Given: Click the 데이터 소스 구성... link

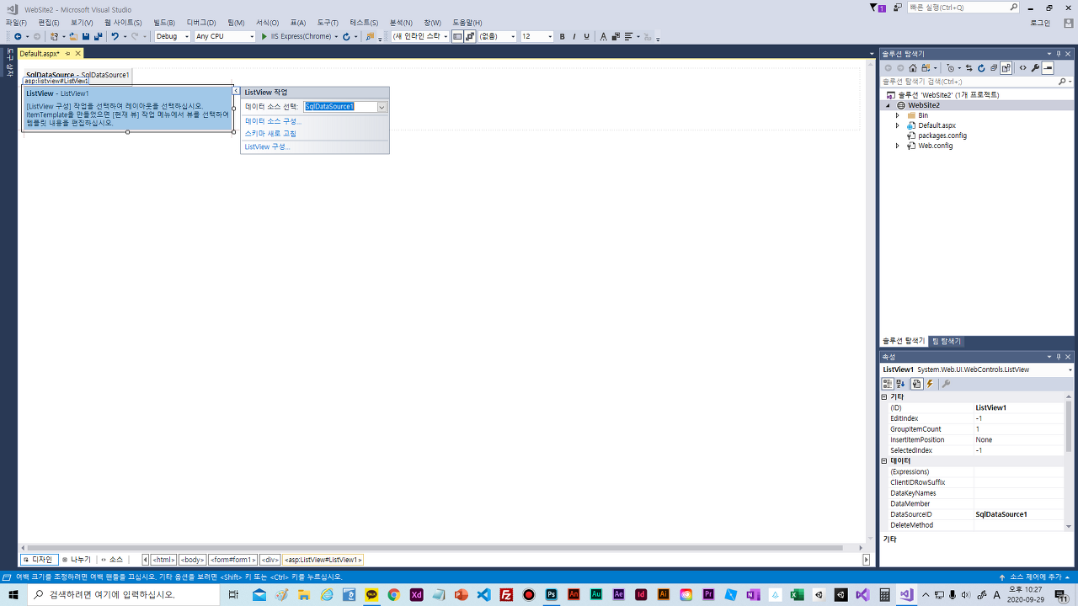Looking at the screenshot, I should pos(273,121).
